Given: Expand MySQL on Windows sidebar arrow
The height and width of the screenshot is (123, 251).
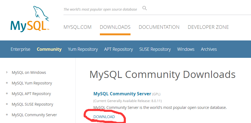Looking at the screenshot, I should pyautogui.click(x=7, y=72).
